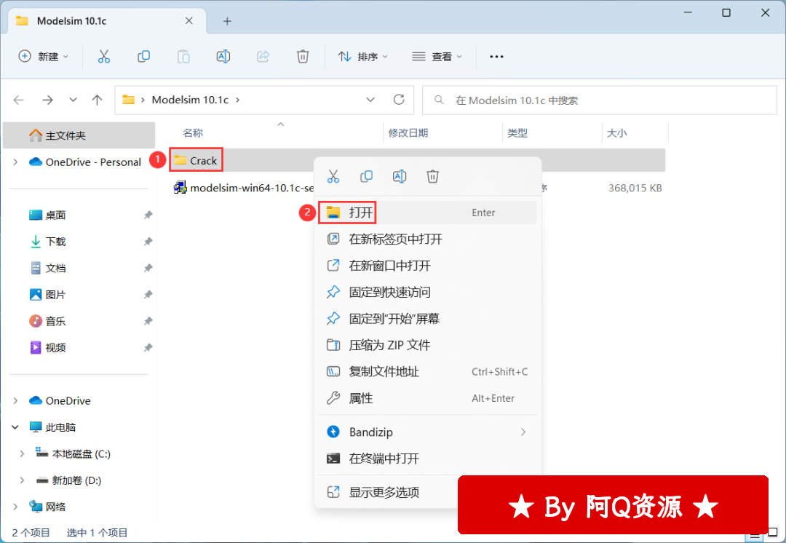Viewport: 786px width, 543px height.
Task: Open the 查看 view dropdown
Action: [437, 57]
